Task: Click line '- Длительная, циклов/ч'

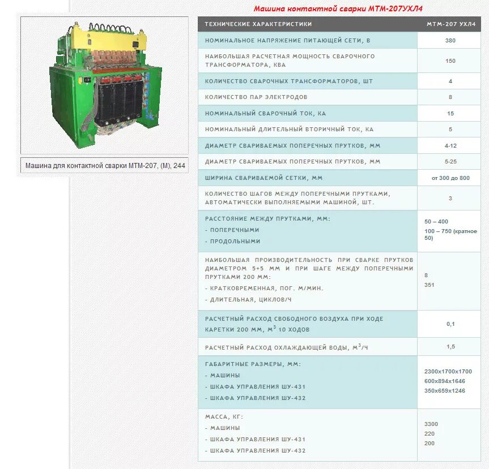Action: (248, 300)
